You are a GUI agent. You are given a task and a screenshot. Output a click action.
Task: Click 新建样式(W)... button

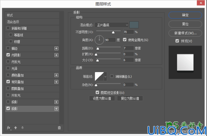click(x=185, y=33)
